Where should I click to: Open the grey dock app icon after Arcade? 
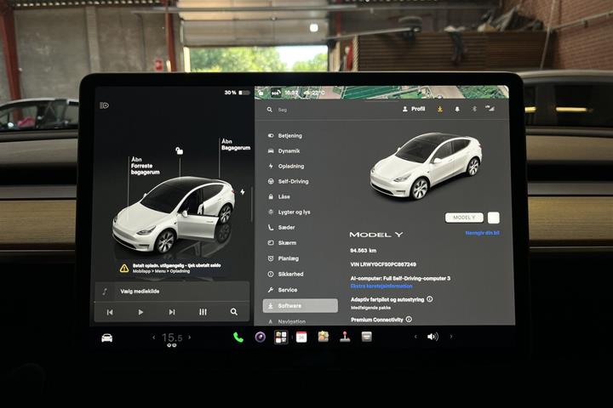366,337
